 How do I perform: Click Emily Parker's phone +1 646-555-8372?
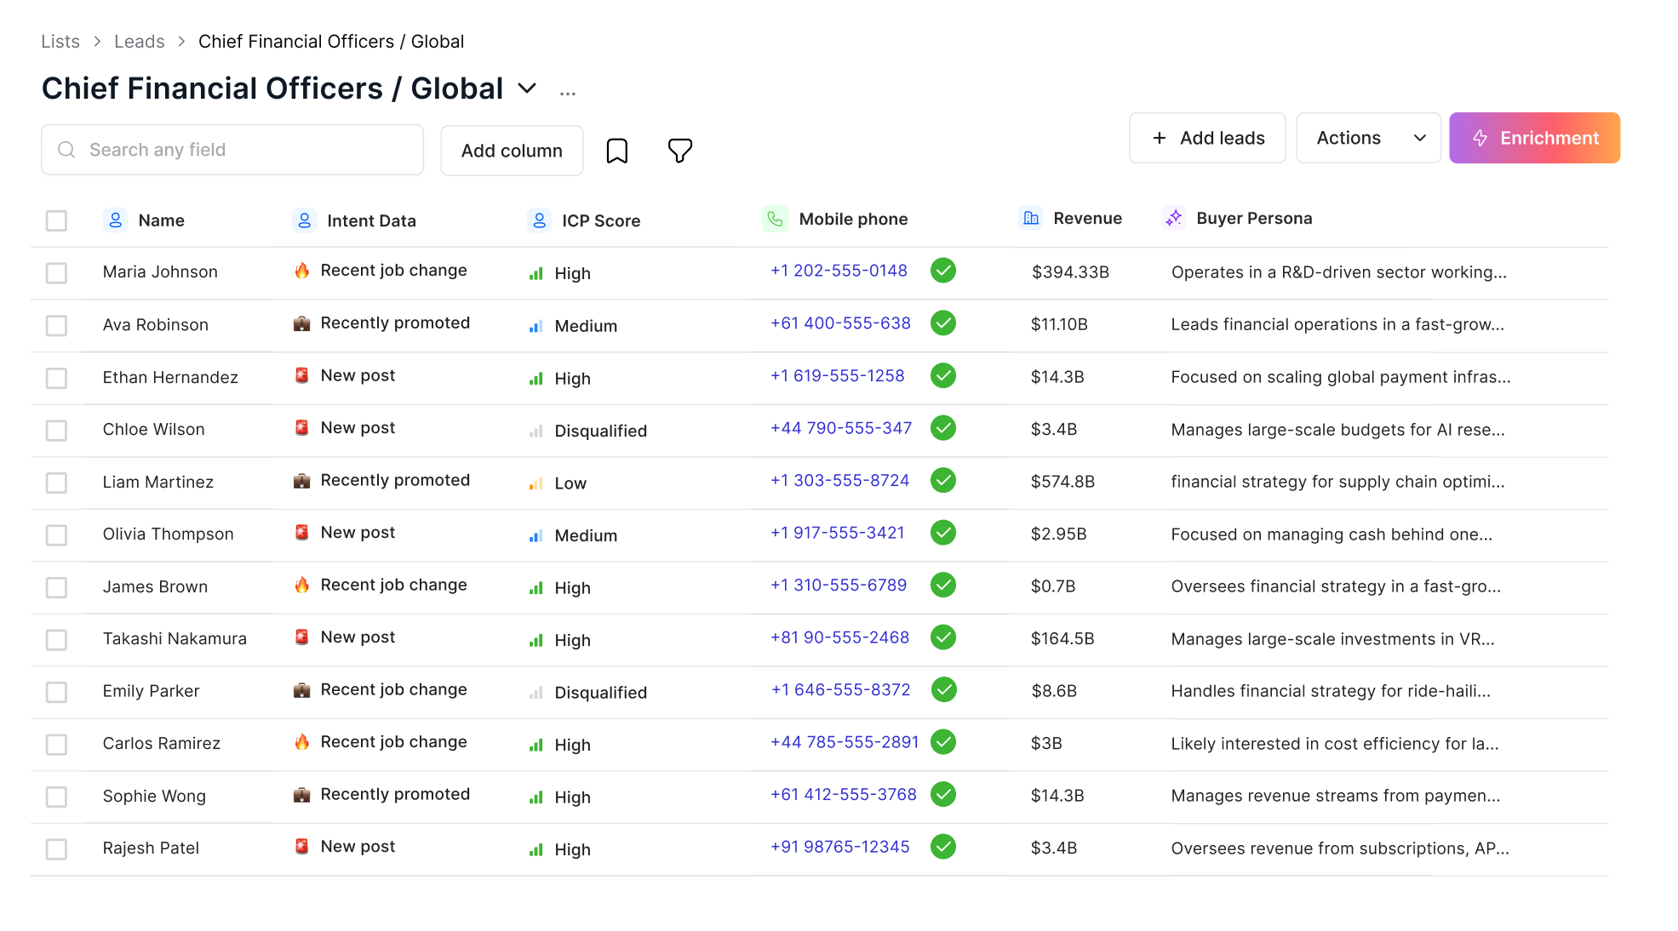click(x=840, y=690)
